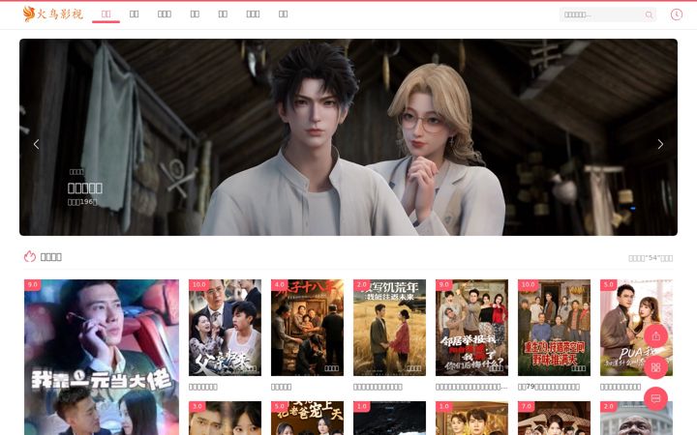
Task: Open the 饥荒年 wheat field poster
Action: tap(389, 328)
